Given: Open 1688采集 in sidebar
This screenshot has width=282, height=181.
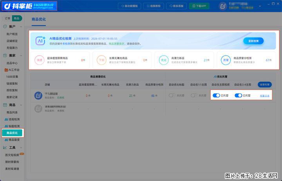Looking at the screenshot, I should 12,77.
